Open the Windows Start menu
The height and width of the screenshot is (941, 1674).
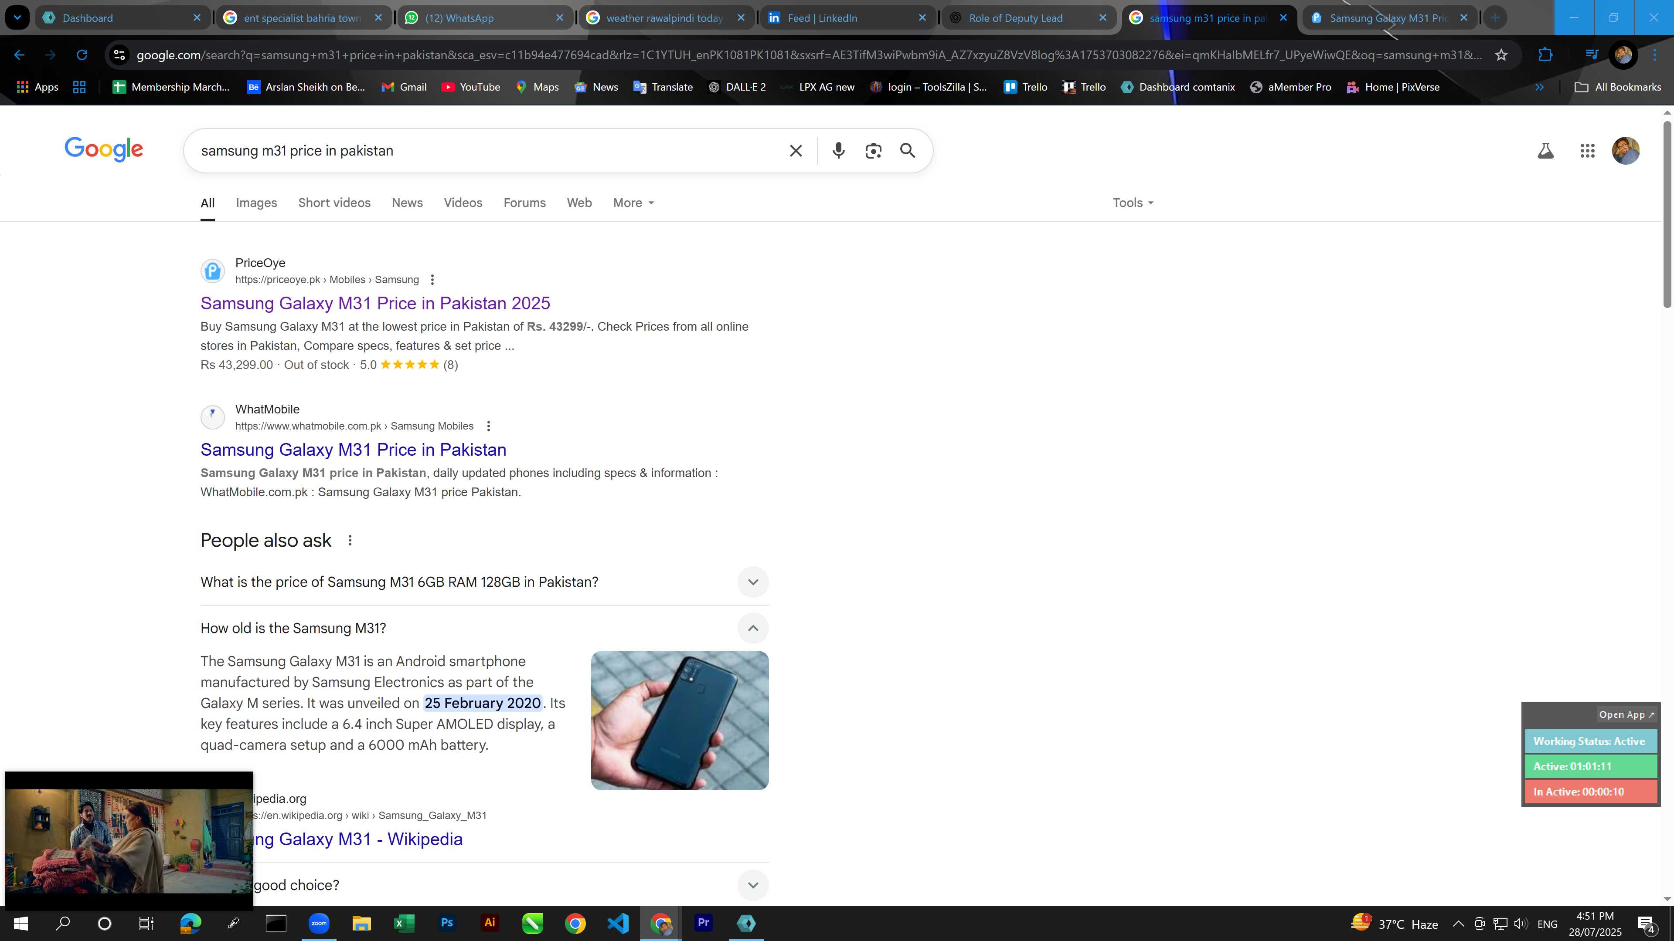point(21,924)
